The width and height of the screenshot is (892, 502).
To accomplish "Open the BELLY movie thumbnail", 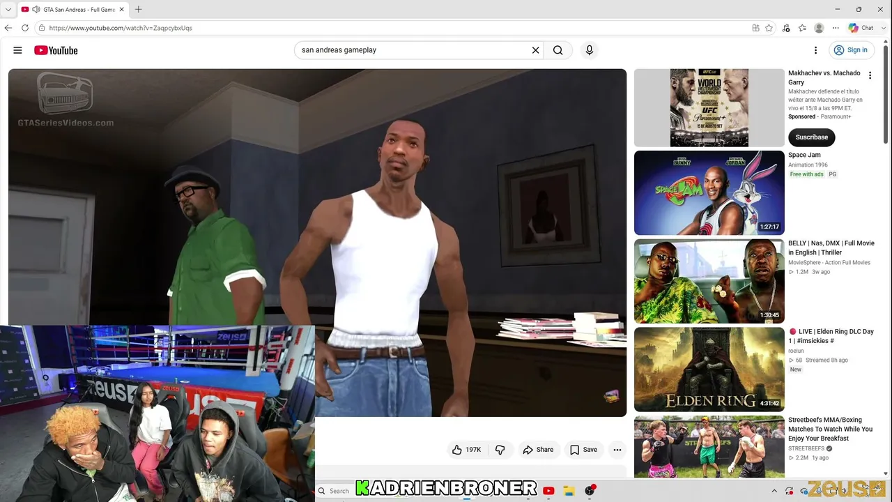I will pos(709,281).
